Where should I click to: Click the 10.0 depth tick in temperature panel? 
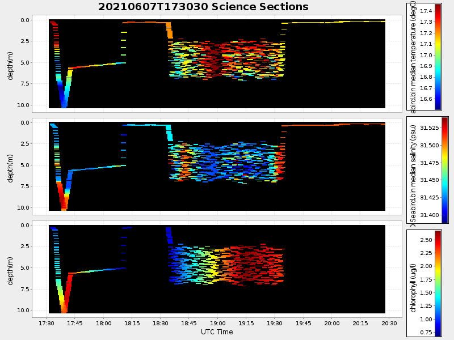[23, 105]
